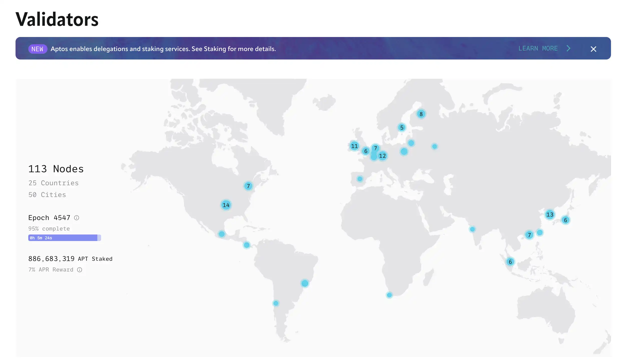622x363 pixels.
Task: Dismiss the staking announcement banner
Action: coord(593,49)
